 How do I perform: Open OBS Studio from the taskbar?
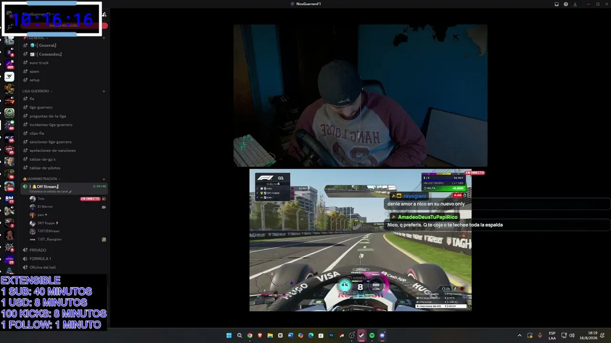(352, 335)
